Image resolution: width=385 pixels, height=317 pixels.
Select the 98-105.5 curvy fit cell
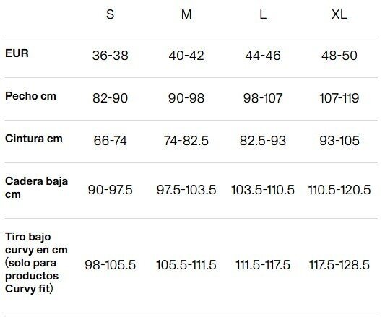point(110,265)
